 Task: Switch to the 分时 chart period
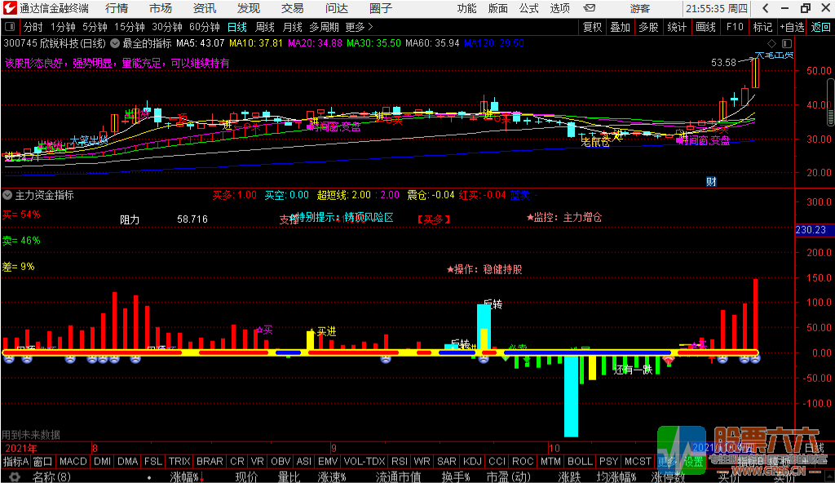[33, 27]
